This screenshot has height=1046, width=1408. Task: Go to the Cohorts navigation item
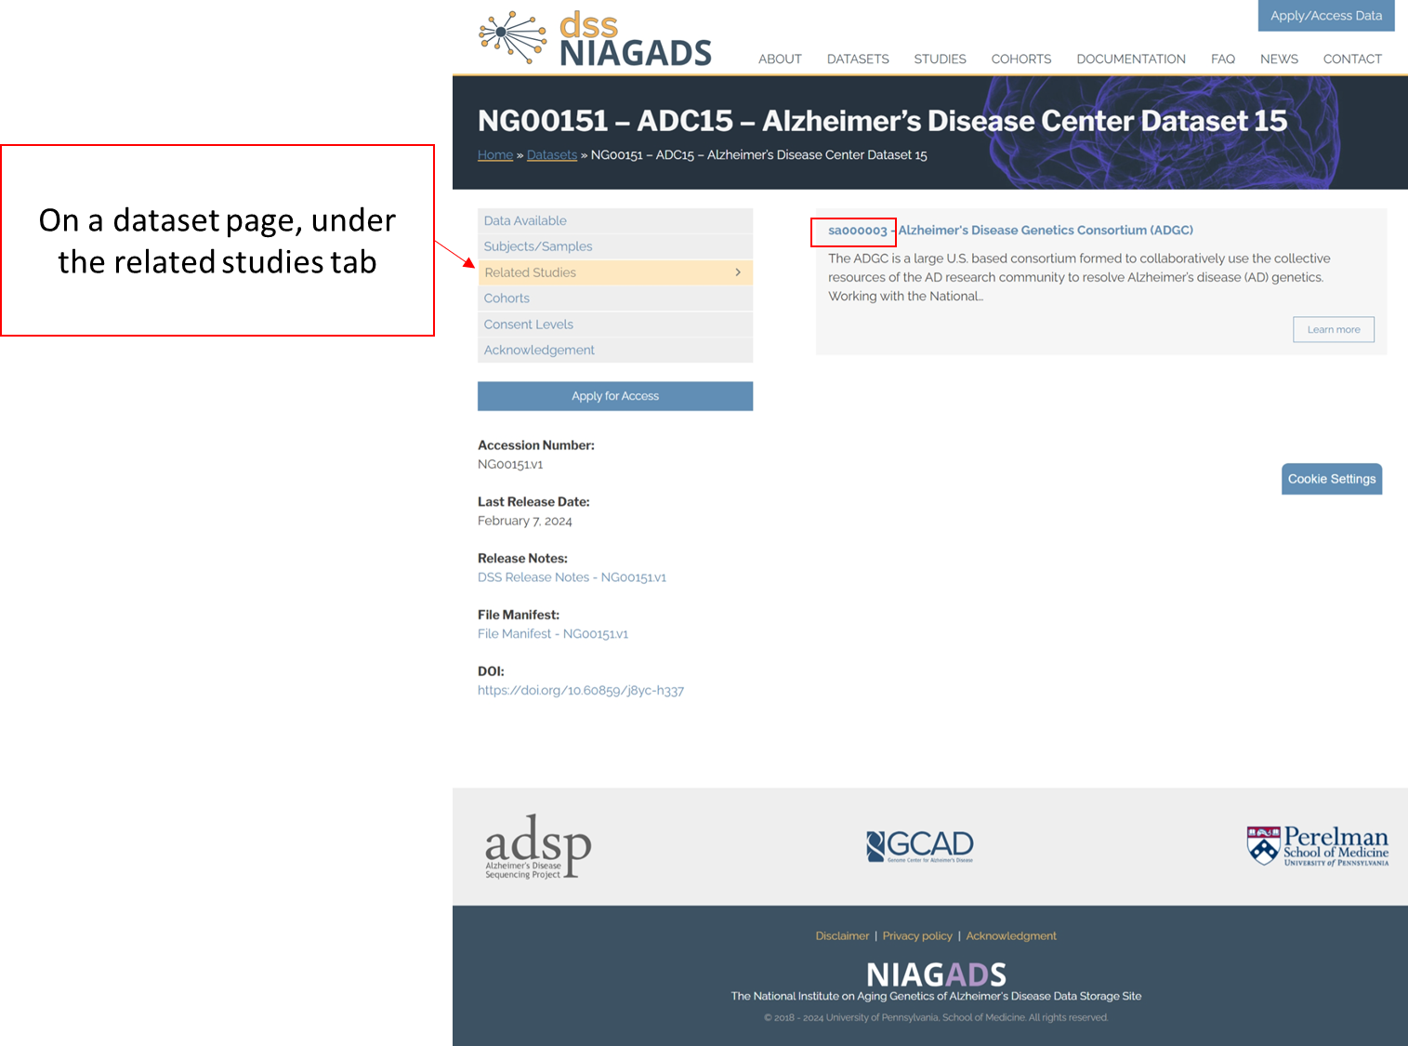click(x=1020, y=59)
